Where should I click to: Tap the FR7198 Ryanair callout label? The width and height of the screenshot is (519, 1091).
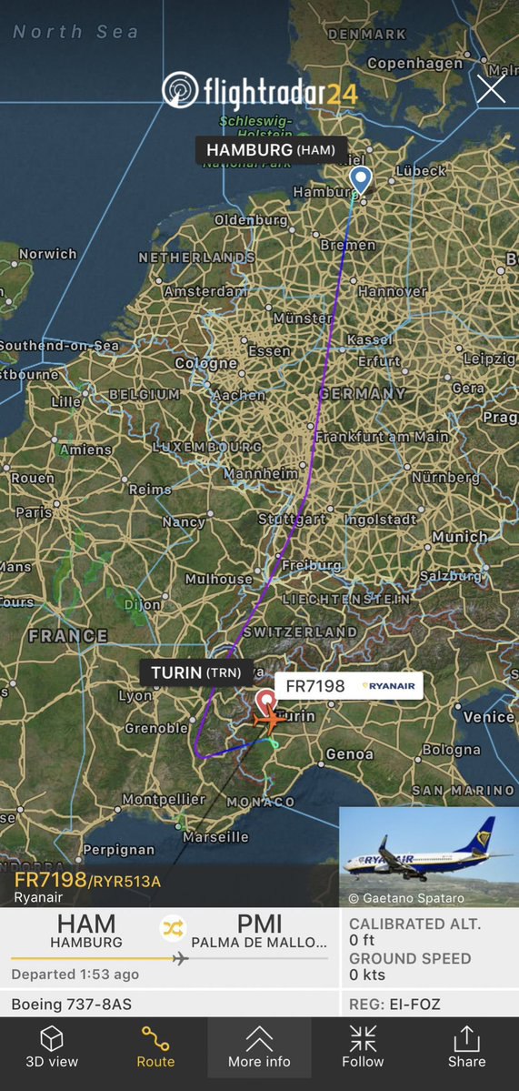click(349, 686)
